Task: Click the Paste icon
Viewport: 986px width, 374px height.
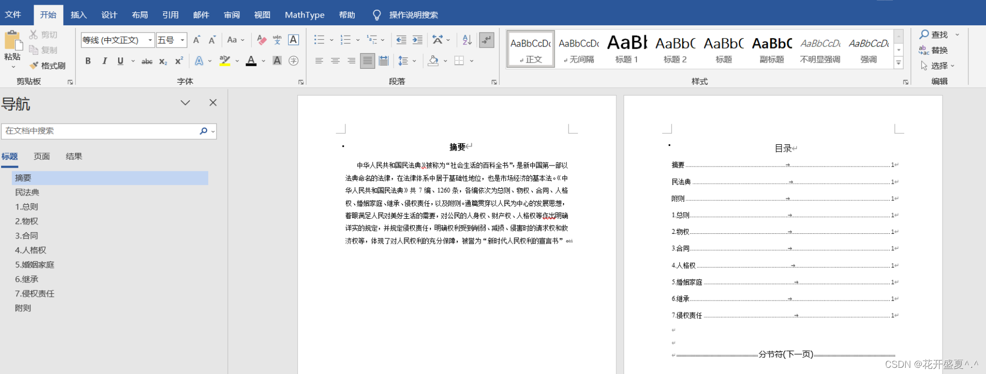Action: click(x=12, y=40)
